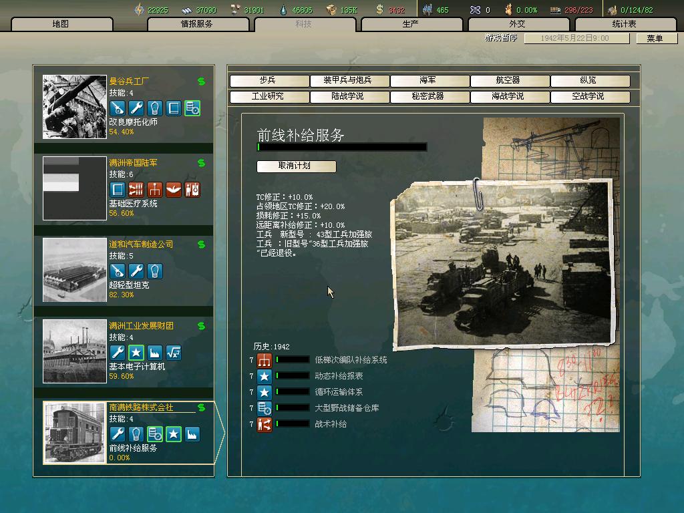684x513 pixels.
Task: Click the oil drop resource icon
Action: pos(283,9)
